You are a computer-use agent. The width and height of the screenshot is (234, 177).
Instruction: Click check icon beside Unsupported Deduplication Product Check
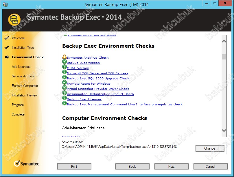point(64,93)
